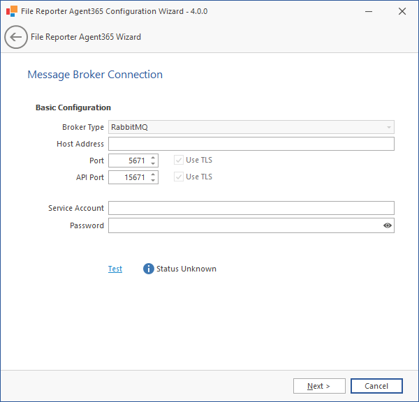Screen dimensions: 419x402
Task: Increase the API Port value with up arrow
Action: [x=153, y=174]
